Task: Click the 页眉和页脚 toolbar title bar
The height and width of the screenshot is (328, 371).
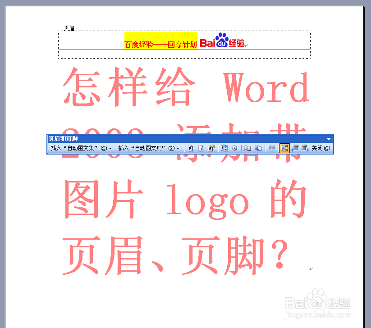Action: [135, 139]
